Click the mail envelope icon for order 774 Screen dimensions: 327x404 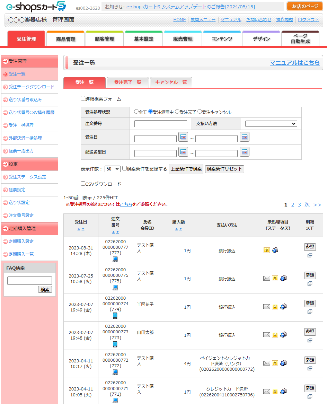266,307
